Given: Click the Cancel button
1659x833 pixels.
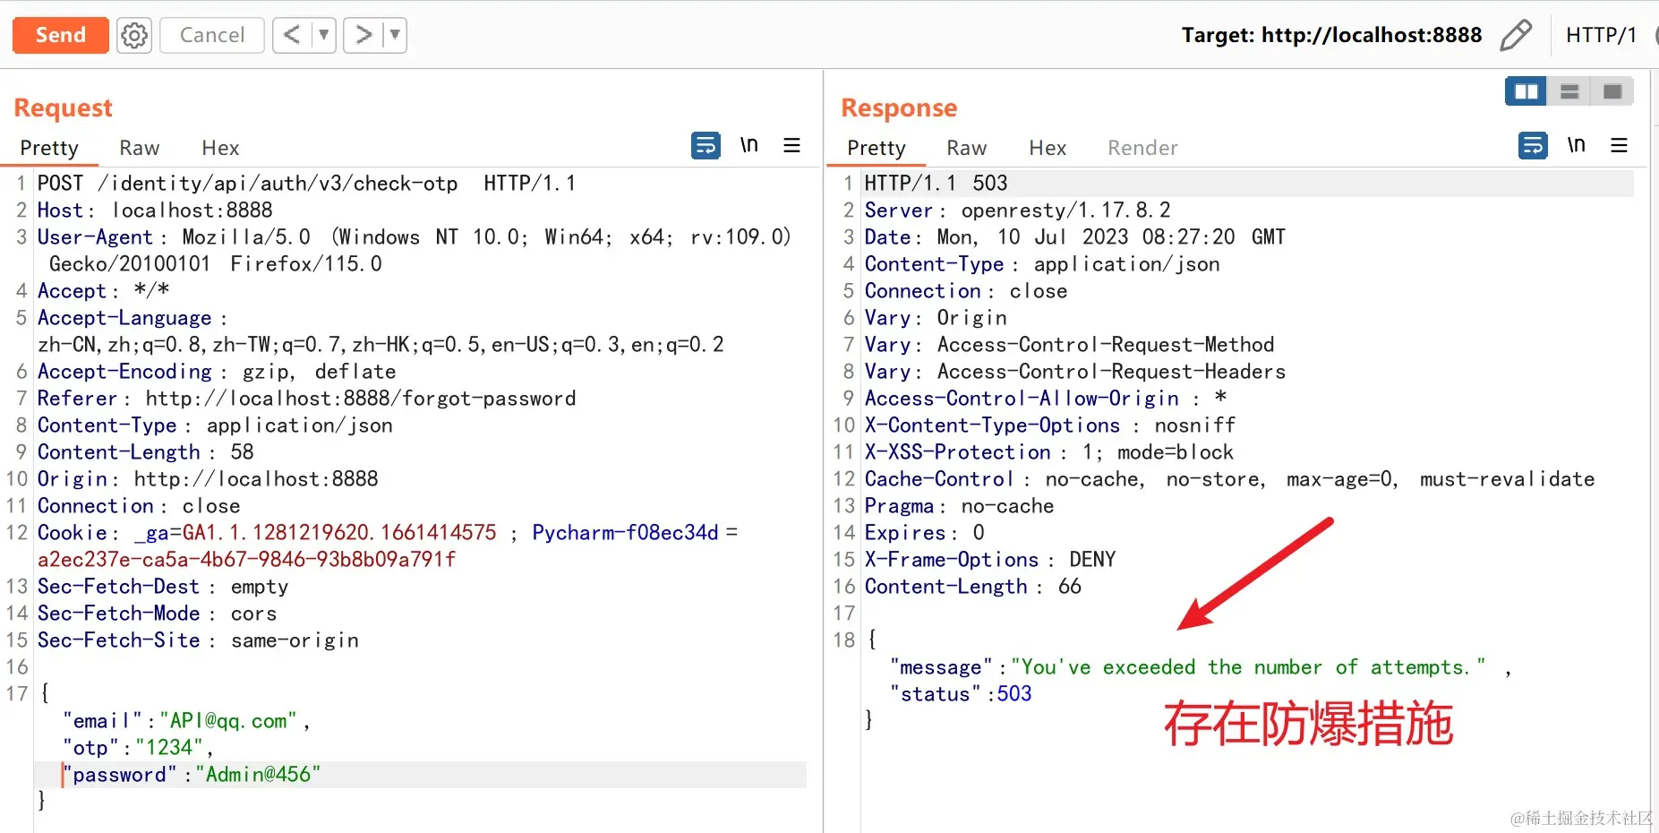Looking at the screenshot, I should (212, 35).
